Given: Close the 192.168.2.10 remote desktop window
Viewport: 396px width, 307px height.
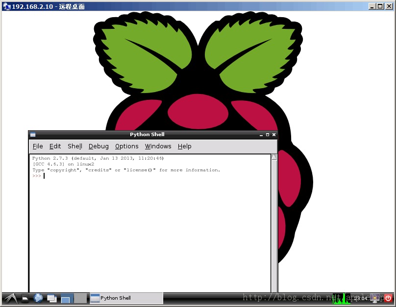Looking at the screenshot, I should click(x=389, y=6).
